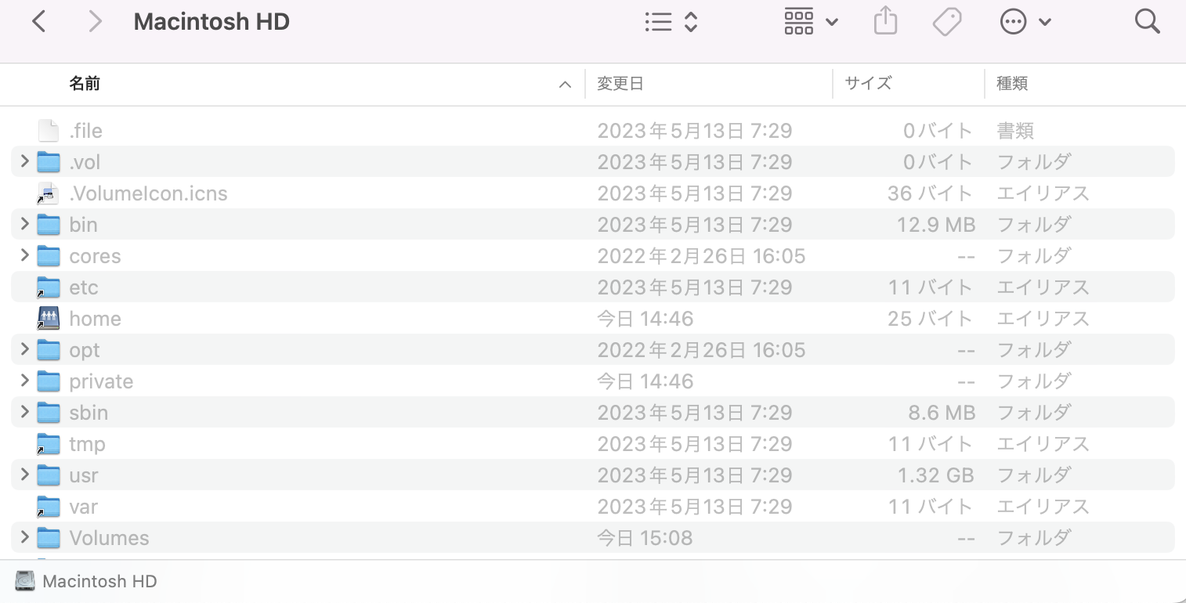Click the Back navigation arrow
1186x603 pixels.
pyautogui.click(x=38, y=22)
